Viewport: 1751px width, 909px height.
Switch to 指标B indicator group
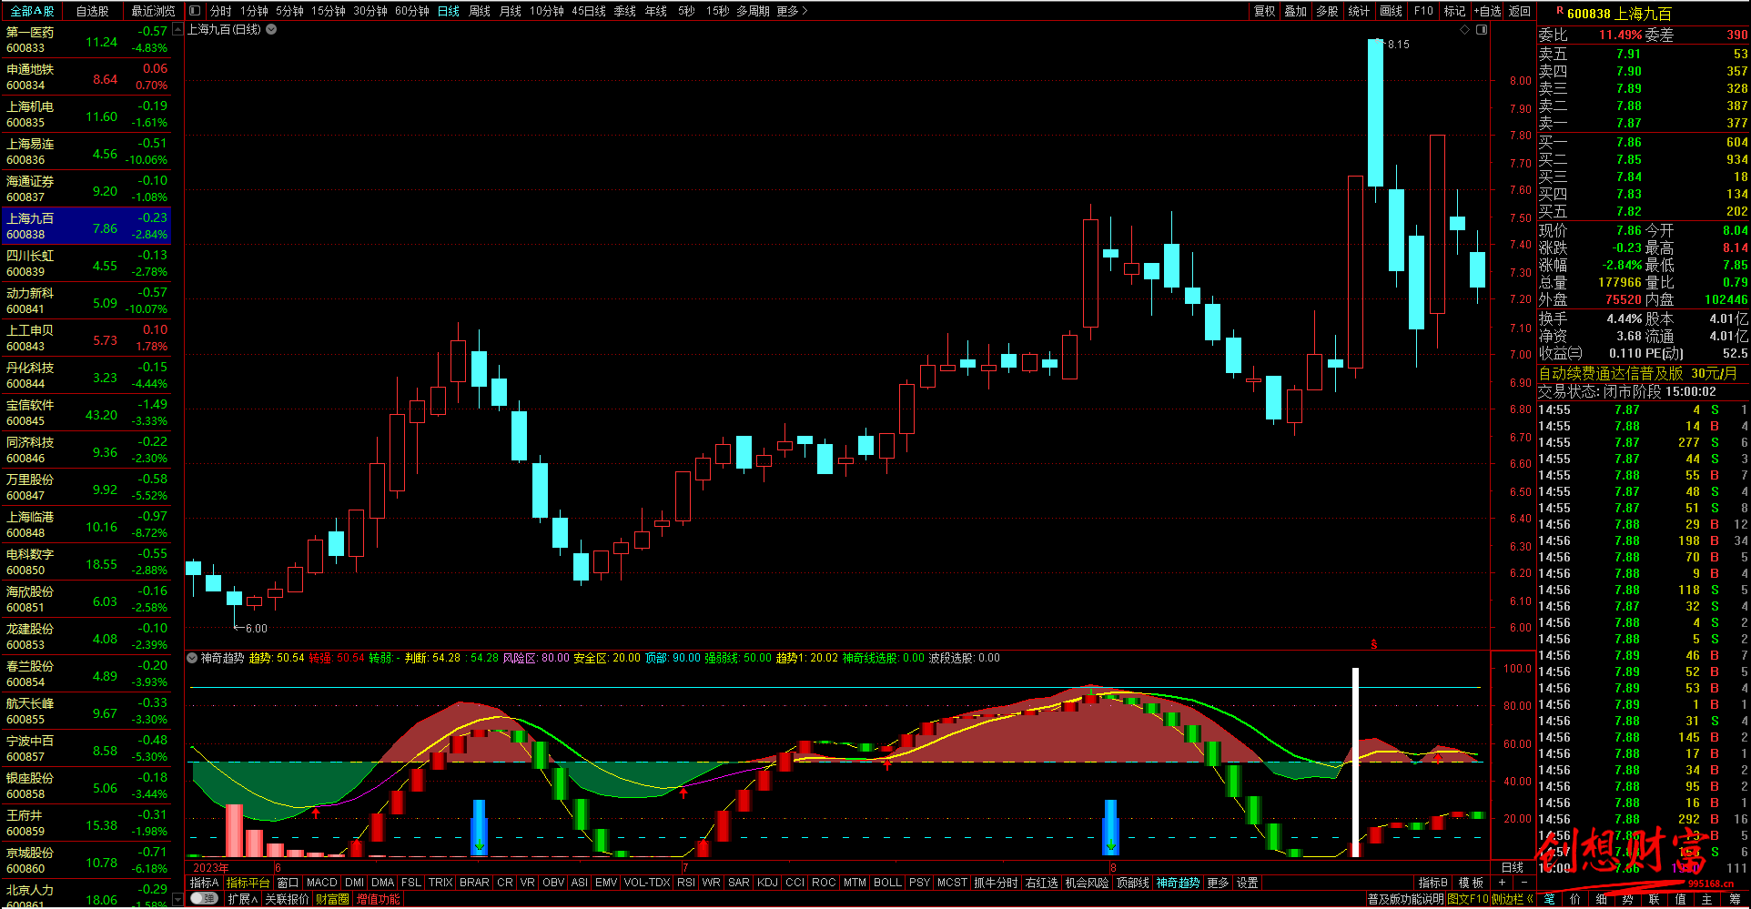pyautogui.click(x=1432, y=883)
